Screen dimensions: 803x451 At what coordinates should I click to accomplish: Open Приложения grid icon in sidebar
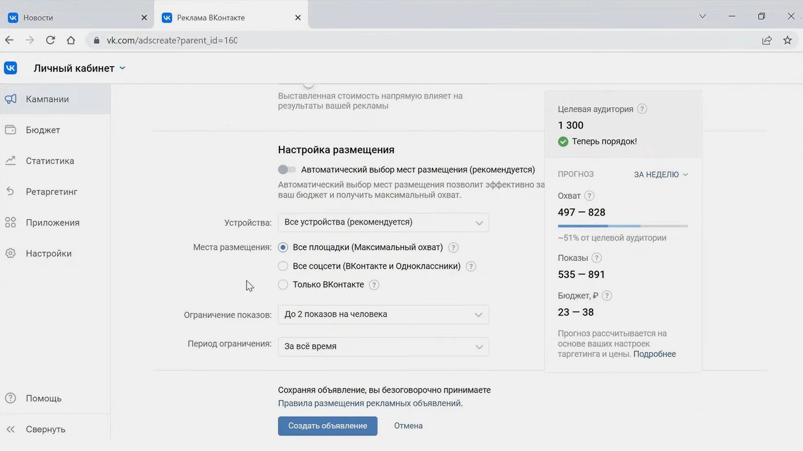10,222
